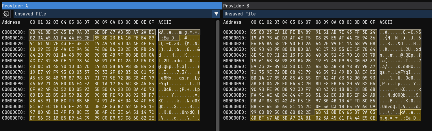Viewport: 432px width, 131px height.
Task: Pick address 000000A0 in Provider B
Action: 235,89
